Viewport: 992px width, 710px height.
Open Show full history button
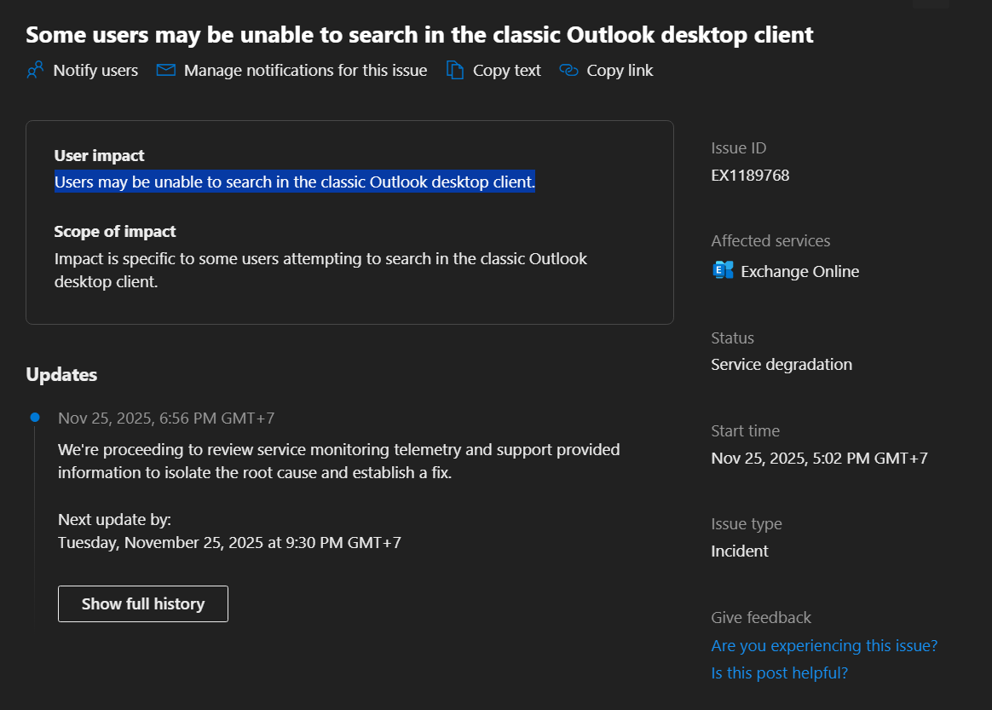tap(143, 603)
